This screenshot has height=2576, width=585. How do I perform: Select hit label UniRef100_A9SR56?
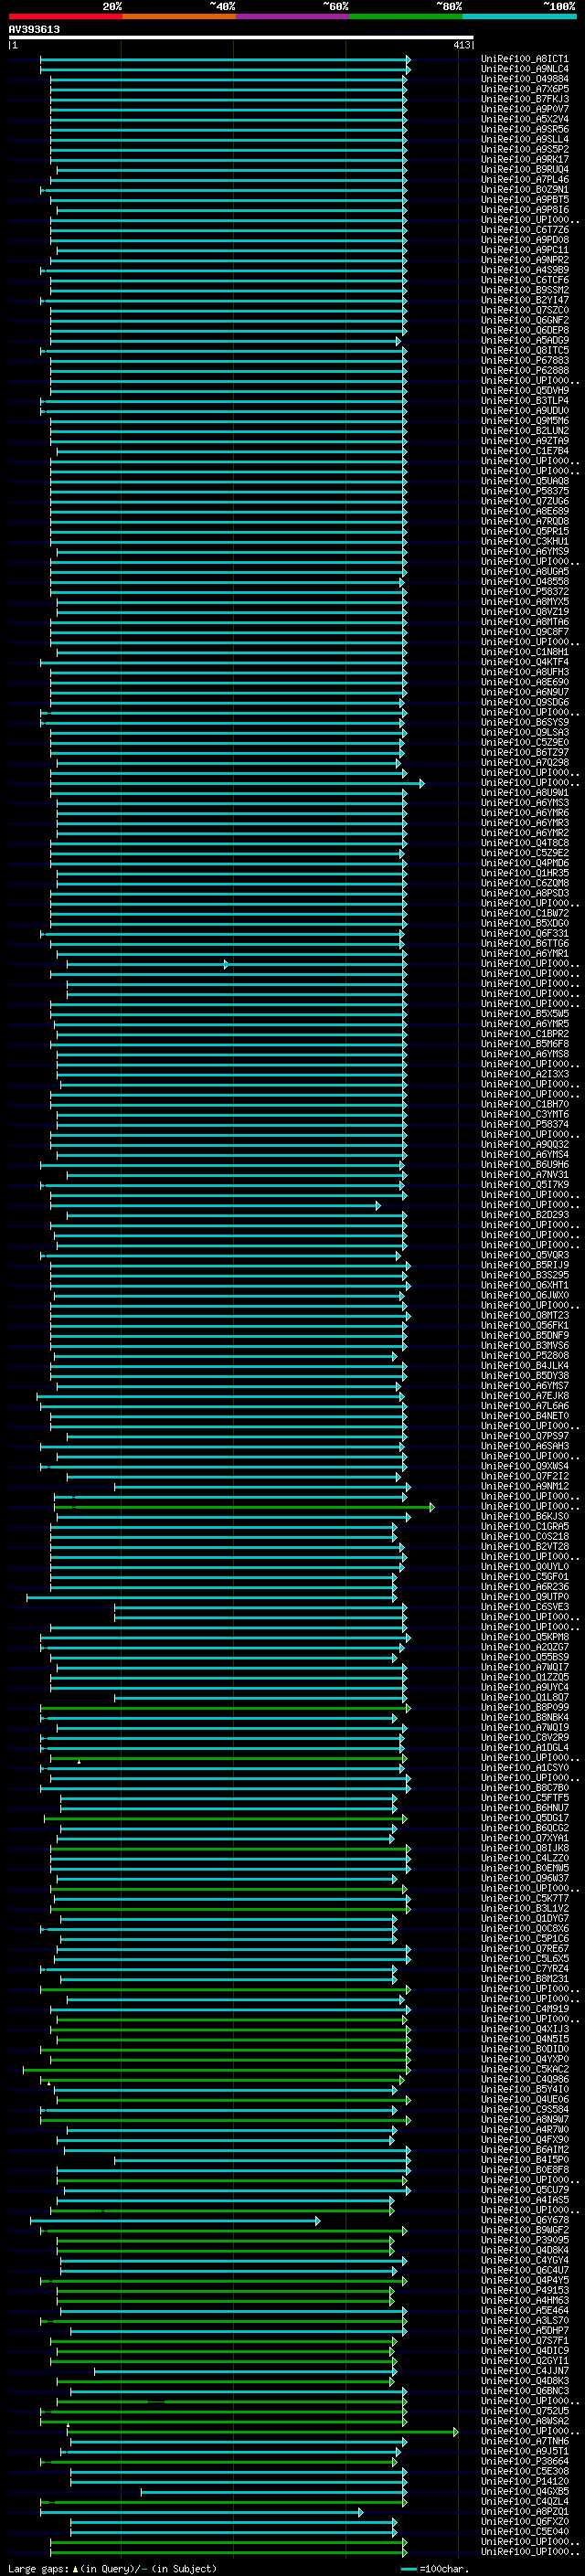[x=525, y=129]
